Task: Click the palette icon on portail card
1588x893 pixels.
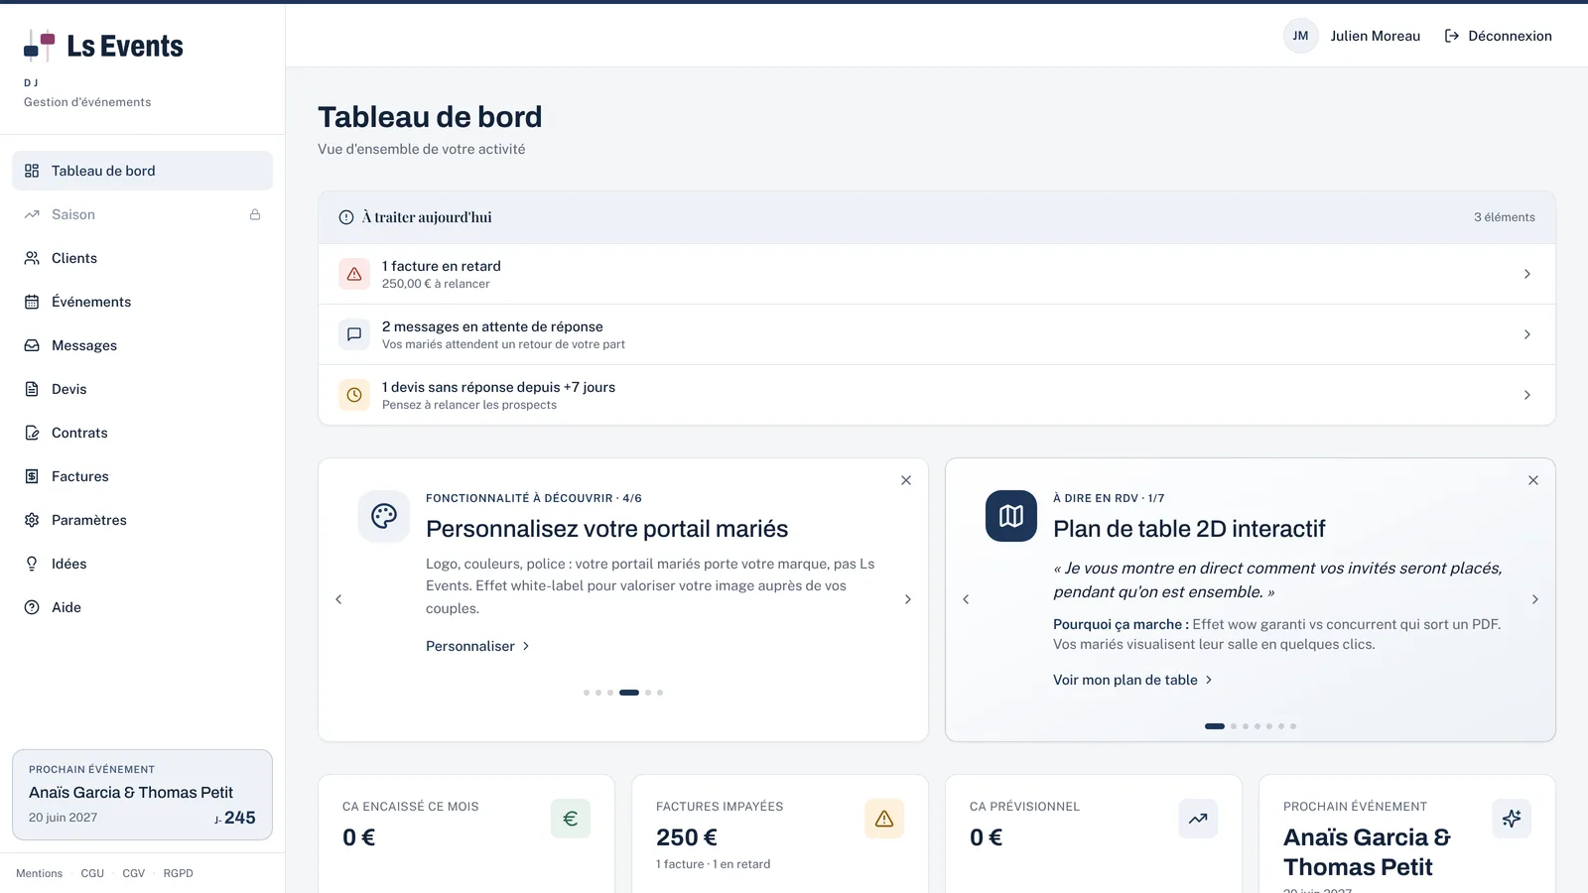Action: [384, 516]
